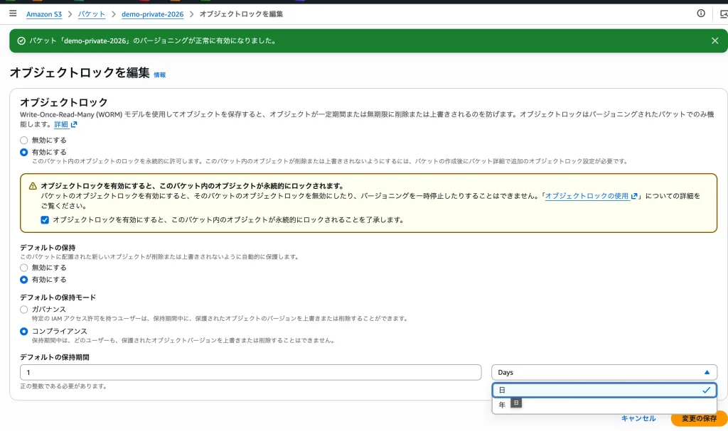Screen dimensions: 728x431
Task: Toggle the object lock acknowledgment checkbox
Action: [45, 220]
